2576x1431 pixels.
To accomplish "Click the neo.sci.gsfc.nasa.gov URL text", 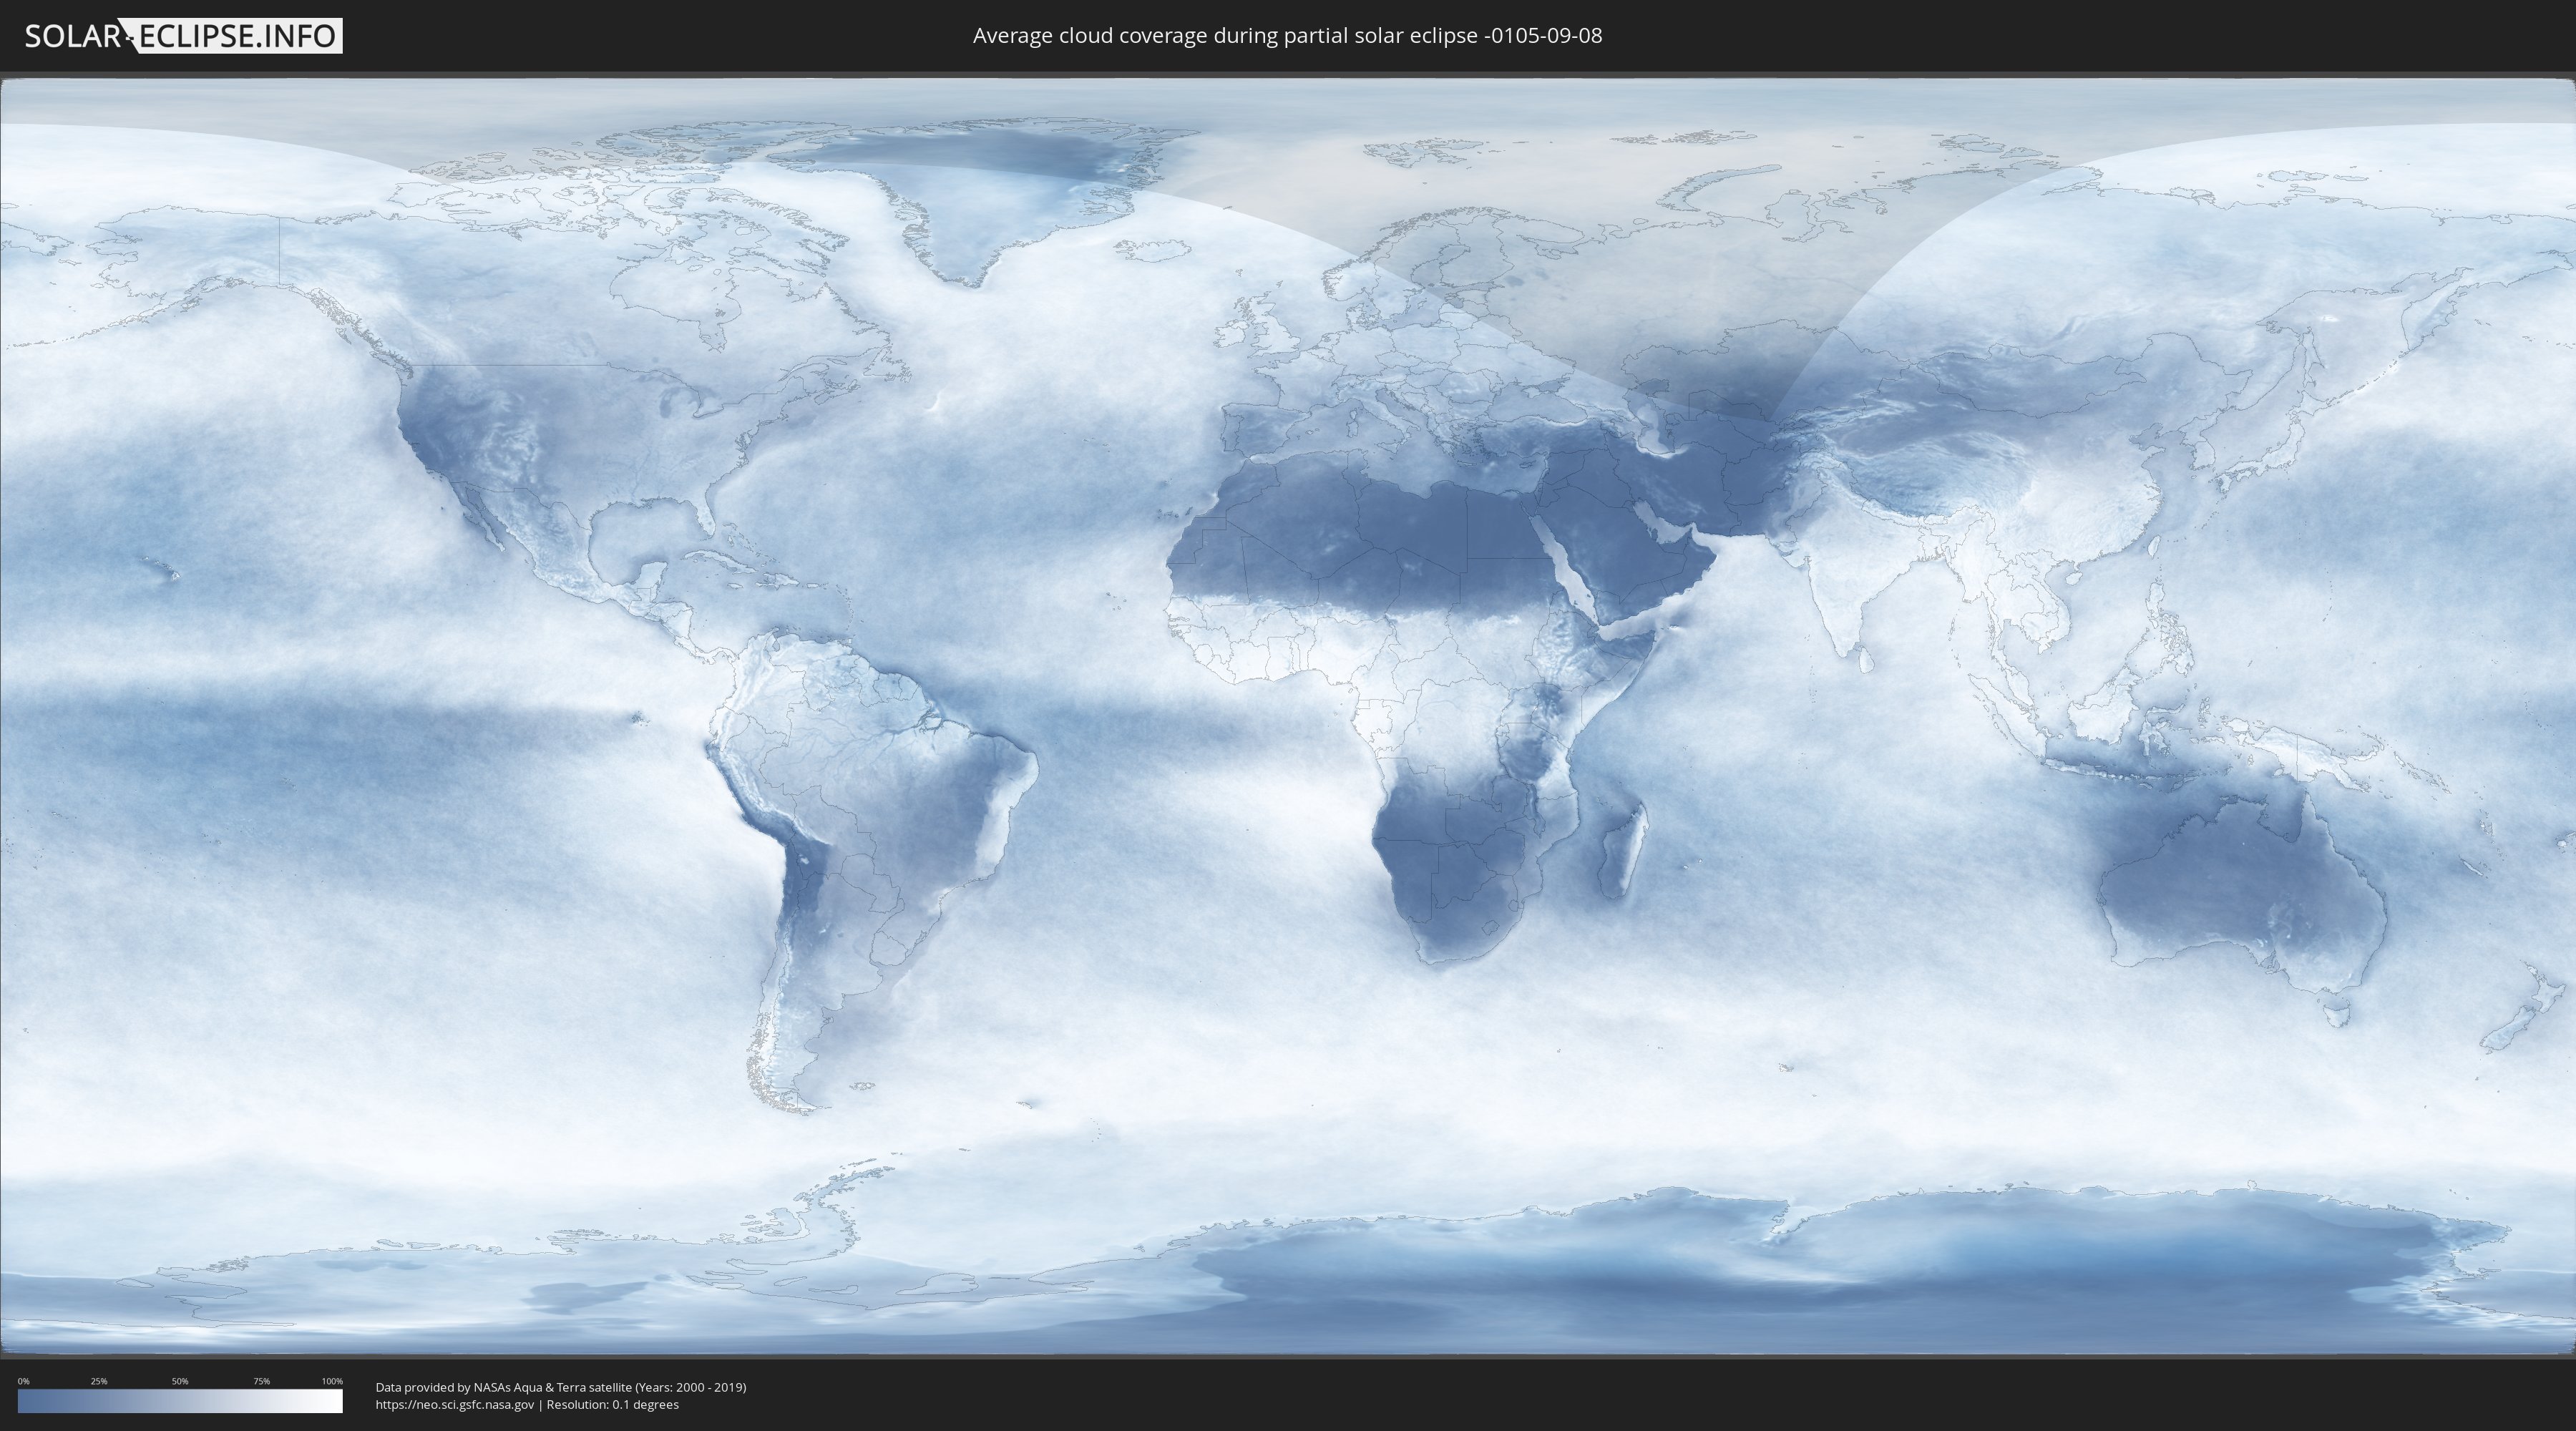I will pyautogui.click(x=455, y=1405).
